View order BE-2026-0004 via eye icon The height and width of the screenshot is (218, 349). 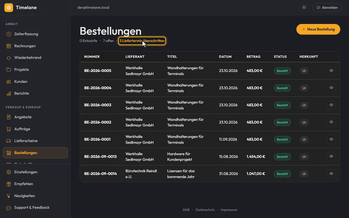[x=331, y=88]
